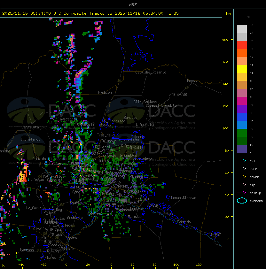266x269 pixels.
Task: Click the cyan current ellipse icon
Action: pos(242,201)
